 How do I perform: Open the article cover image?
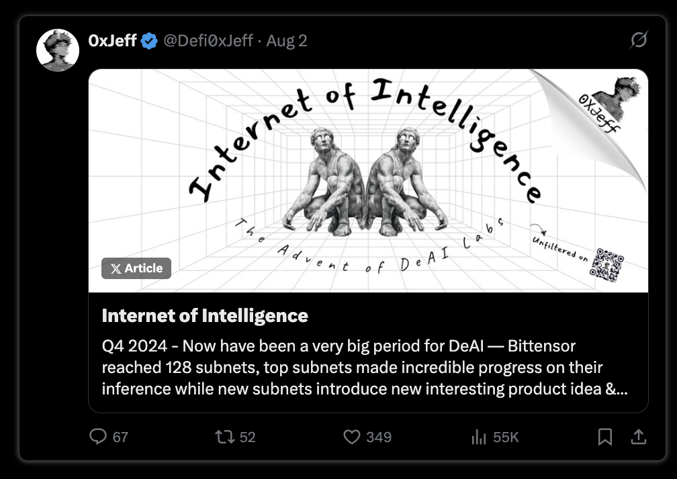coord(368,180)
